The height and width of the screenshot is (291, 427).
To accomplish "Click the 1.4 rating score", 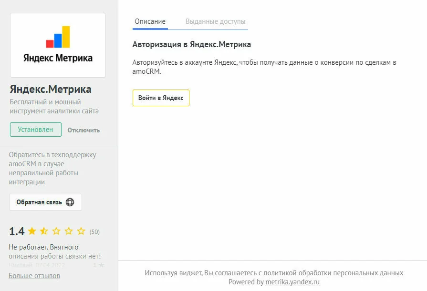I will pyautogui.click(x=17, y=231).
